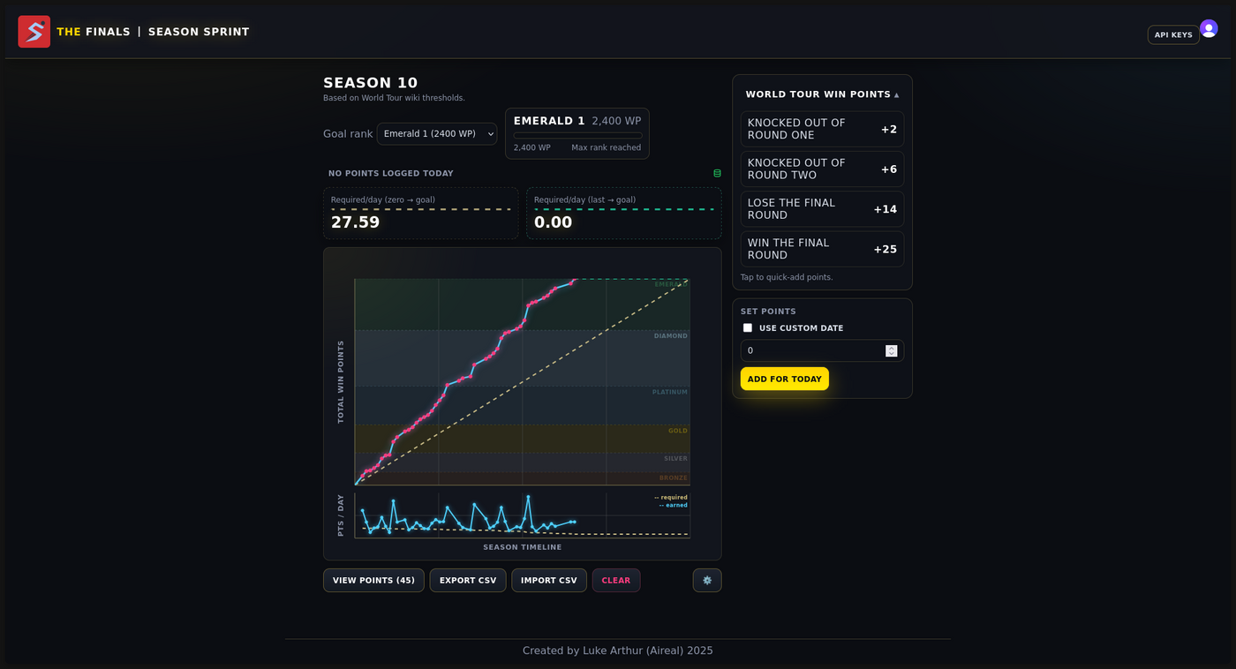This screenshot has height=669, width=1236.
Task: Click the 'earned' legend entry
Action: 674,505
